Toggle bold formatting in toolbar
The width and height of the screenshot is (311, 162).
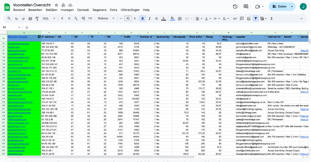(143, 18)
